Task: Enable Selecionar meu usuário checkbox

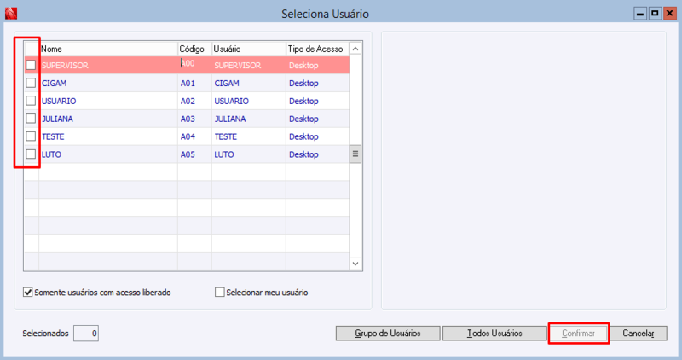Action: point(220,292)
